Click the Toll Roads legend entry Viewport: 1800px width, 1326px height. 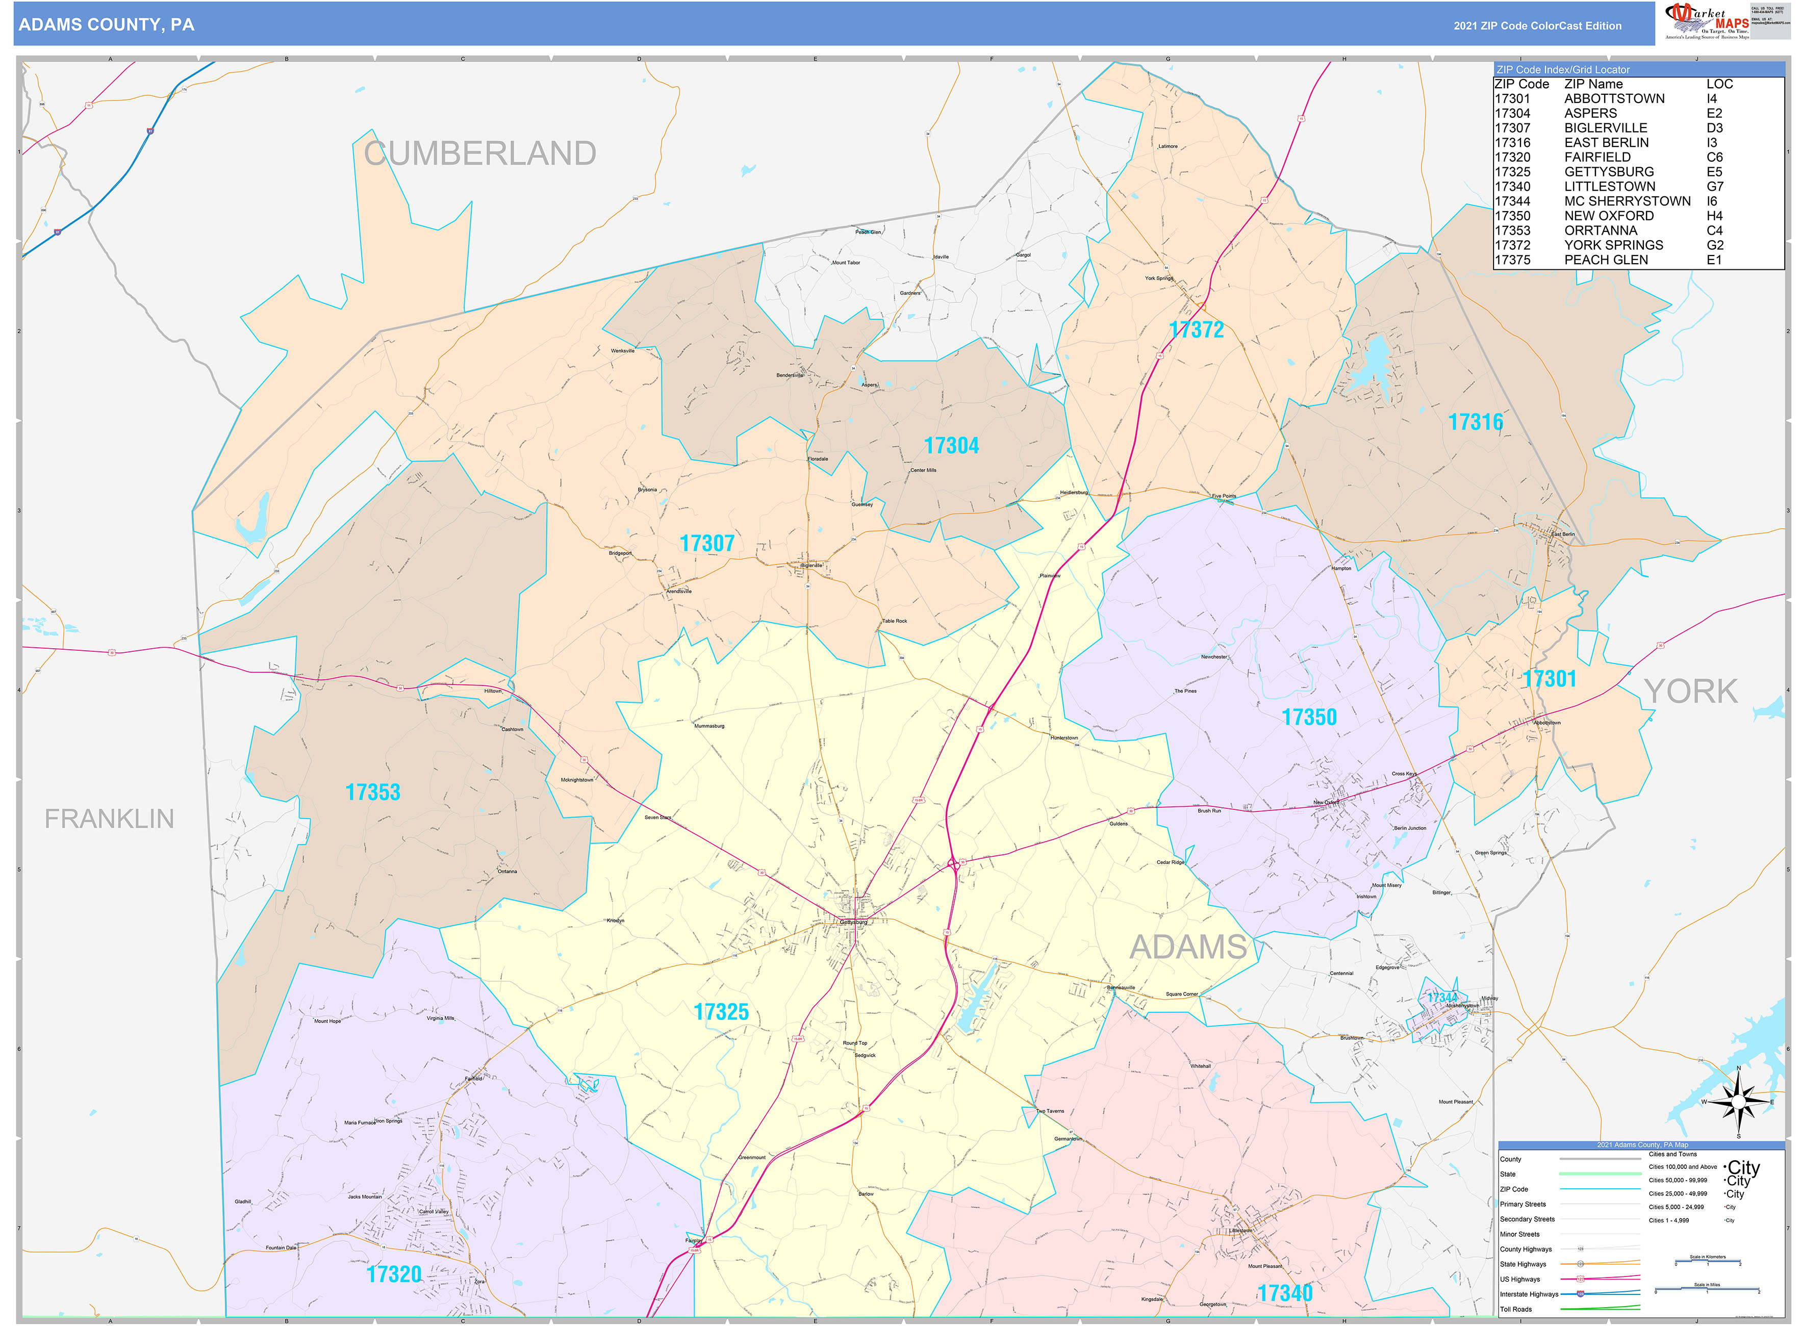coord(1569,1309)
